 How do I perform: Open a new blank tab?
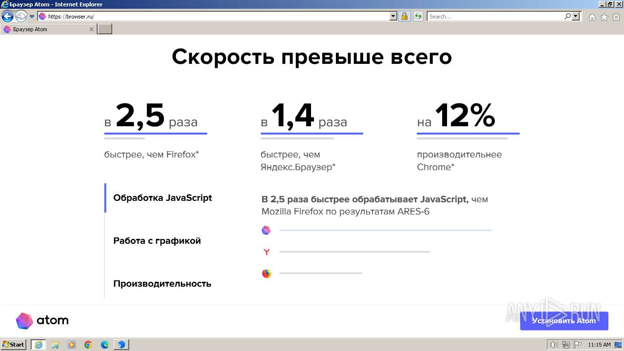click(x=105, y=29)
